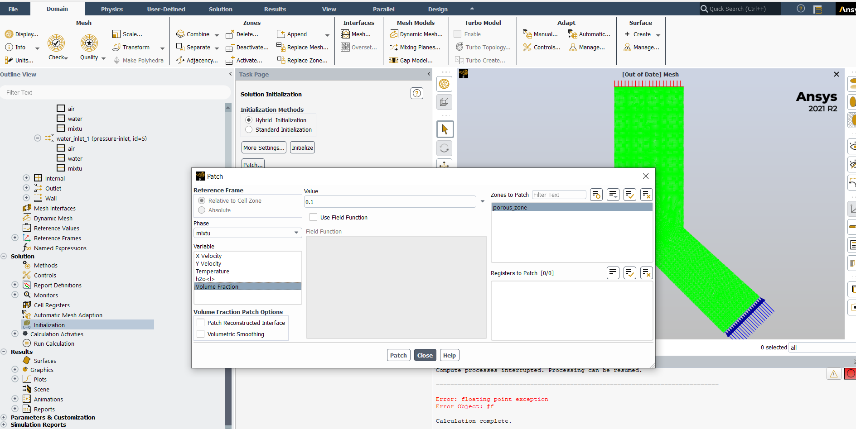Switch to the Results ribbon tab

(x=275, y=9)
